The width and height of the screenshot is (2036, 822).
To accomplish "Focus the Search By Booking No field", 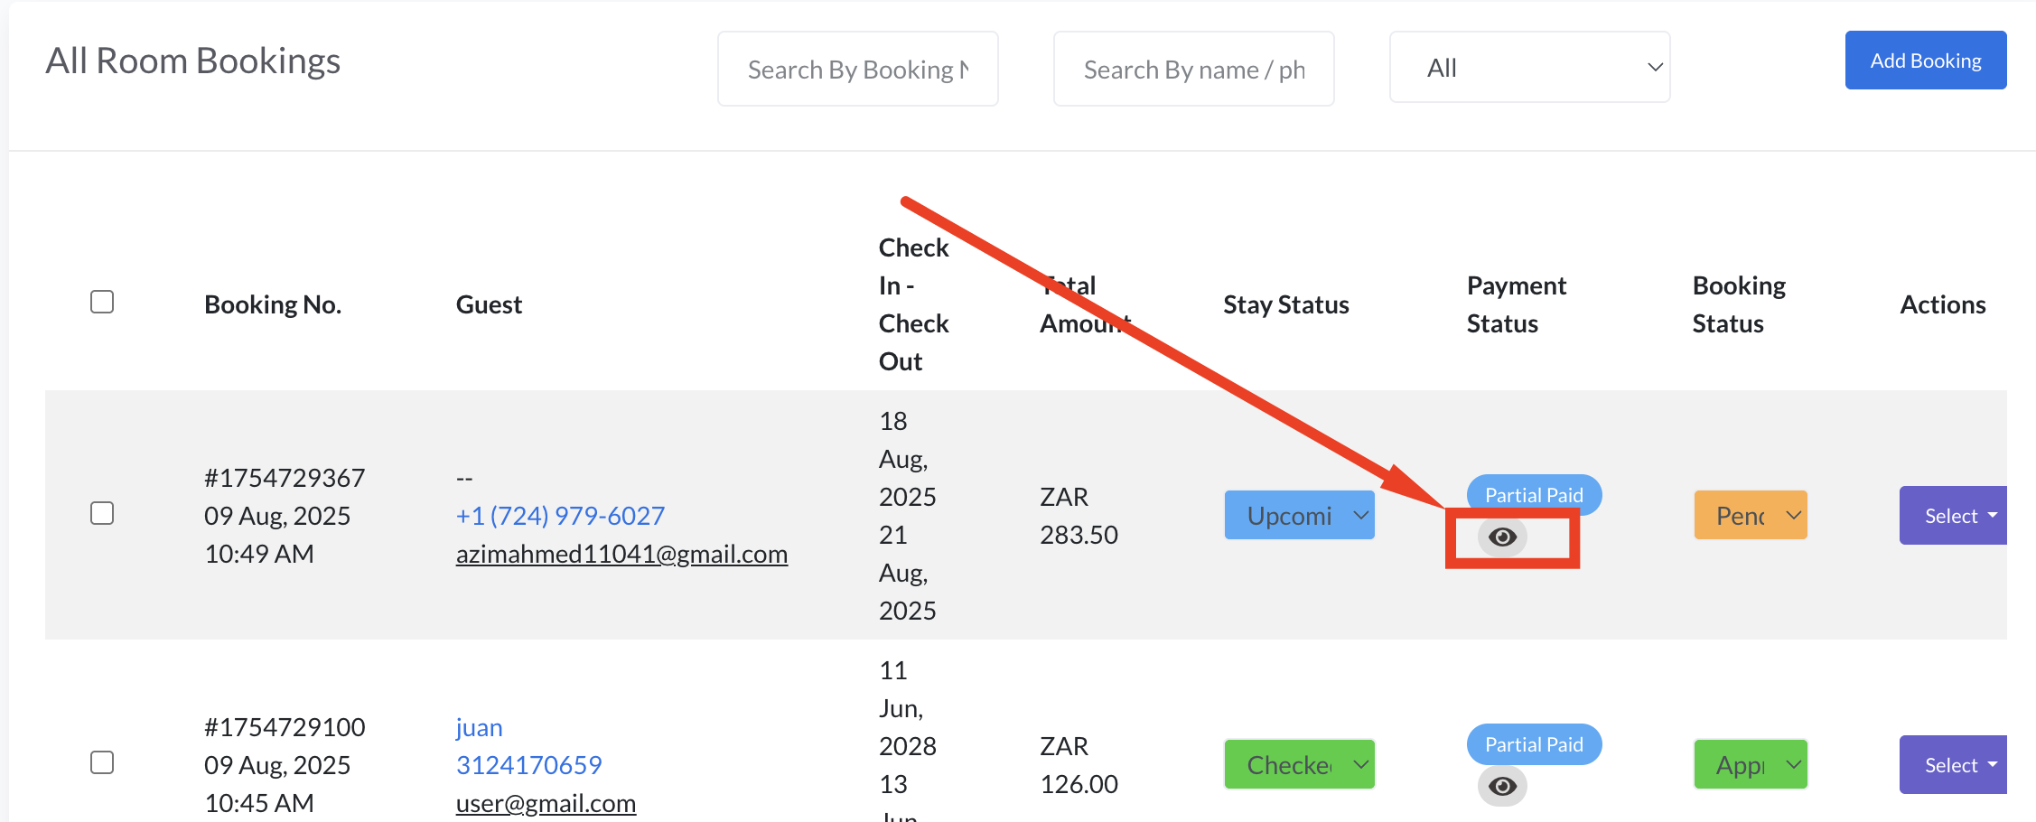I will click(858, 69).
